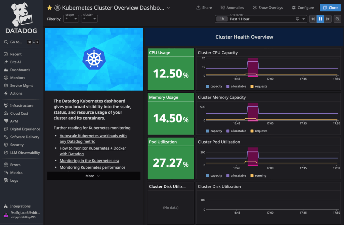Open Bits AI from sidebar
Image resolution: width=344 pixels, height=225 pixels.
click(x=15, y=62)
